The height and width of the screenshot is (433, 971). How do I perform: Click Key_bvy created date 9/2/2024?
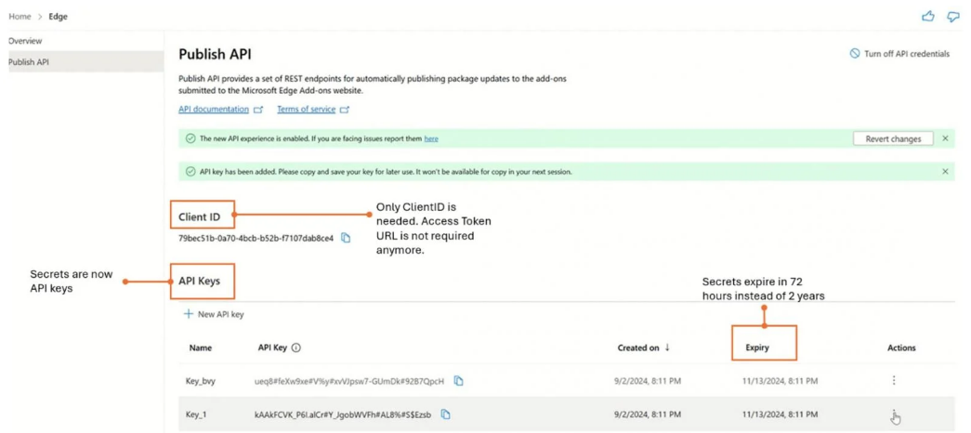[650, 381]
